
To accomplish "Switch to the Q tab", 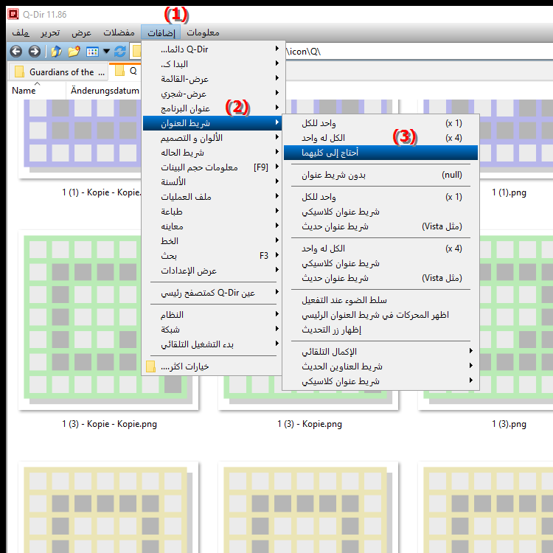I will point(125,71).
